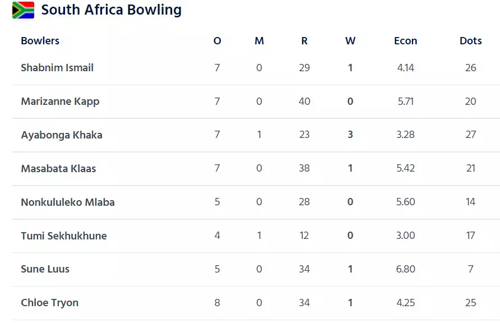Open Marizanne Kapp's player link

click(60, 101)
